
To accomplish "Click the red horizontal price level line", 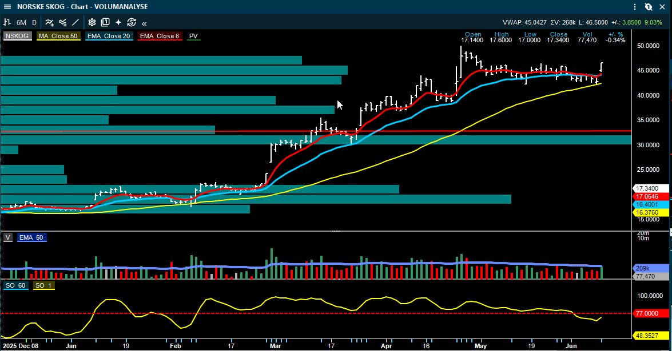I will point(316,131).
